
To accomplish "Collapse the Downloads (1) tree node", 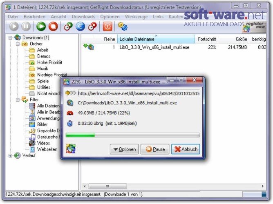I will click(x=10, y=38).
